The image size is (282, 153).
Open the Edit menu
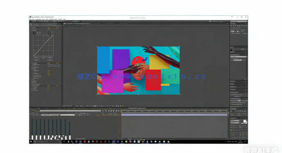click(33, 19)
